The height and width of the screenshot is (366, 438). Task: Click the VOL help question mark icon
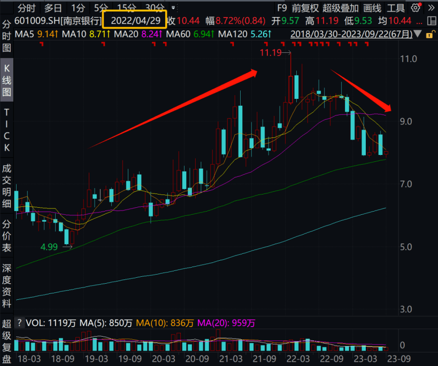point(19,323)
